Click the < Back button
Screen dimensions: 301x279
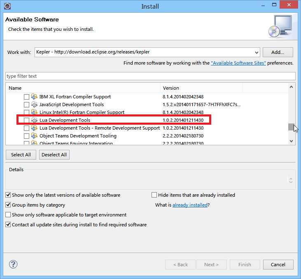(x=180, y=265)
